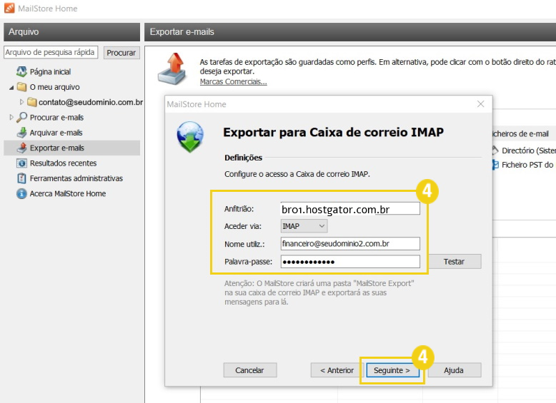Click the O meu arquivo folder icon
556x403 pixels.
(22, 87)
